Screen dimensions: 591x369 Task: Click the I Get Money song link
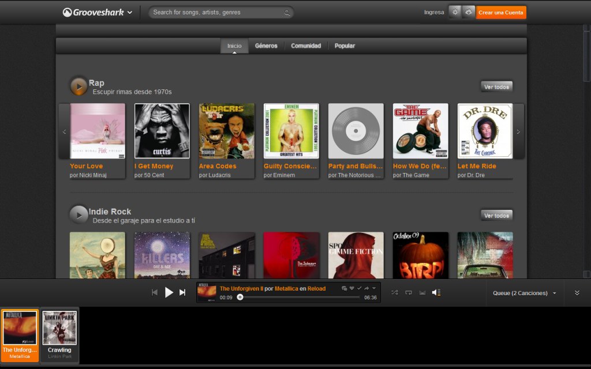click(x=154, y=166)
